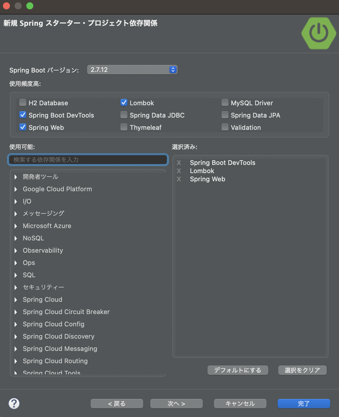Check the Thymeleaf checkbox
Screen dimensions: 339x417
pos(124,127)
